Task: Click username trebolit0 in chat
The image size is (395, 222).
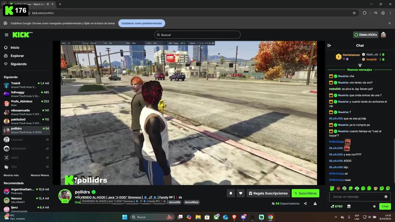Action: point(335,89)
